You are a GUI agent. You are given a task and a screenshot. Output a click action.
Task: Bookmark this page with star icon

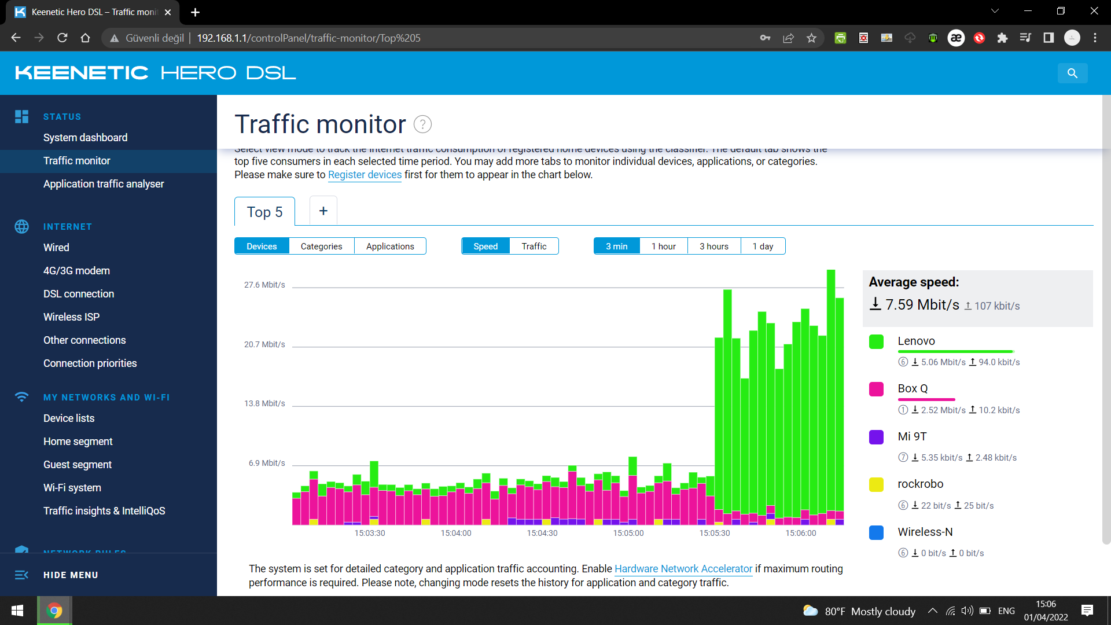811,38
